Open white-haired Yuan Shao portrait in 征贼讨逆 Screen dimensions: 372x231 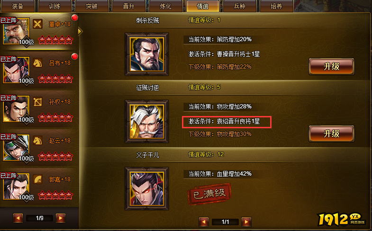pyautogui.click(x=147, y=122)
